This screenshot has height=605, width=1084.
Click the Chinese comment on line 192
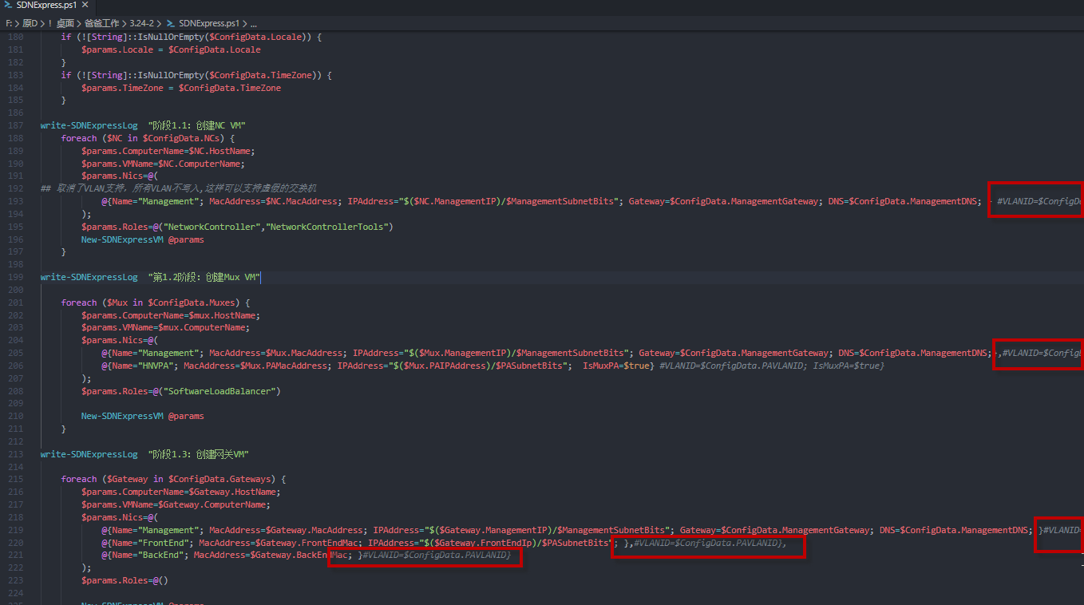point(184,188)
